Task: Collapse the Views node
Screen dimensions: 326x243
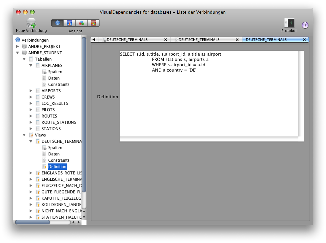Action: click(24, 135)
